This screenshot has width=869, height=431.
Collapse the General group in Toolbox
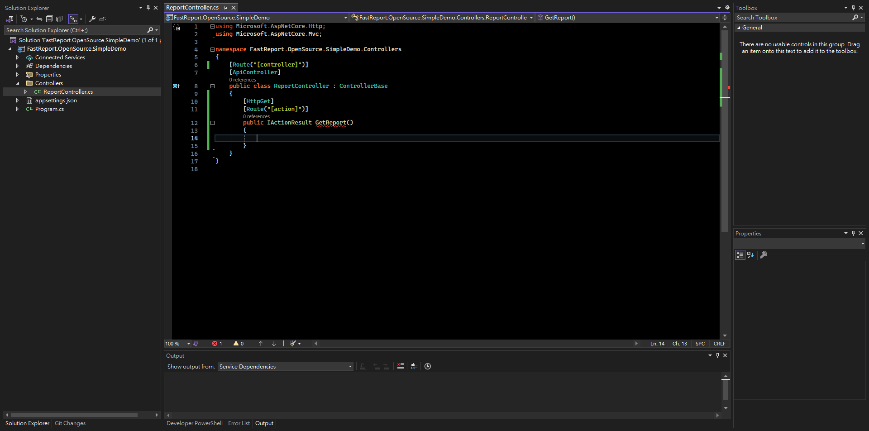pyautogui.click(x=739, y=28)
